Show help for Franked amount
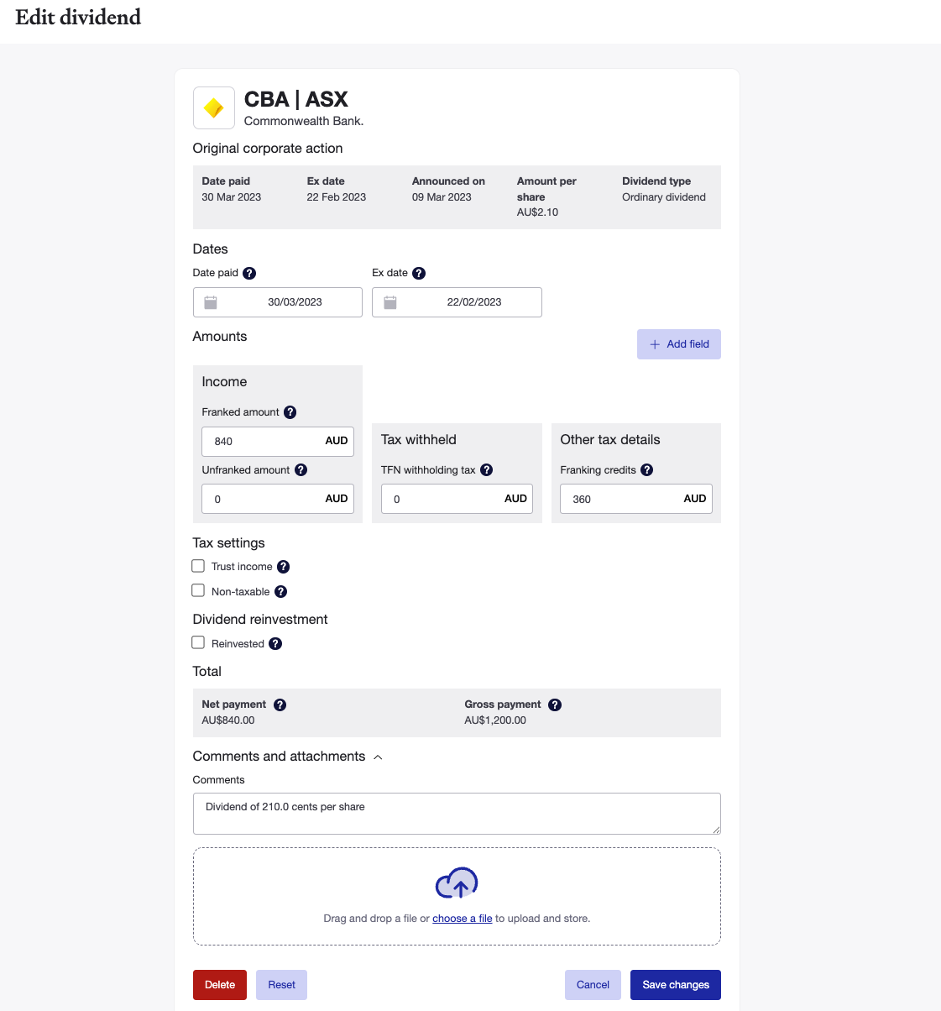The image size is (941, 1011). pyautogui.click(x=290, y=411)
